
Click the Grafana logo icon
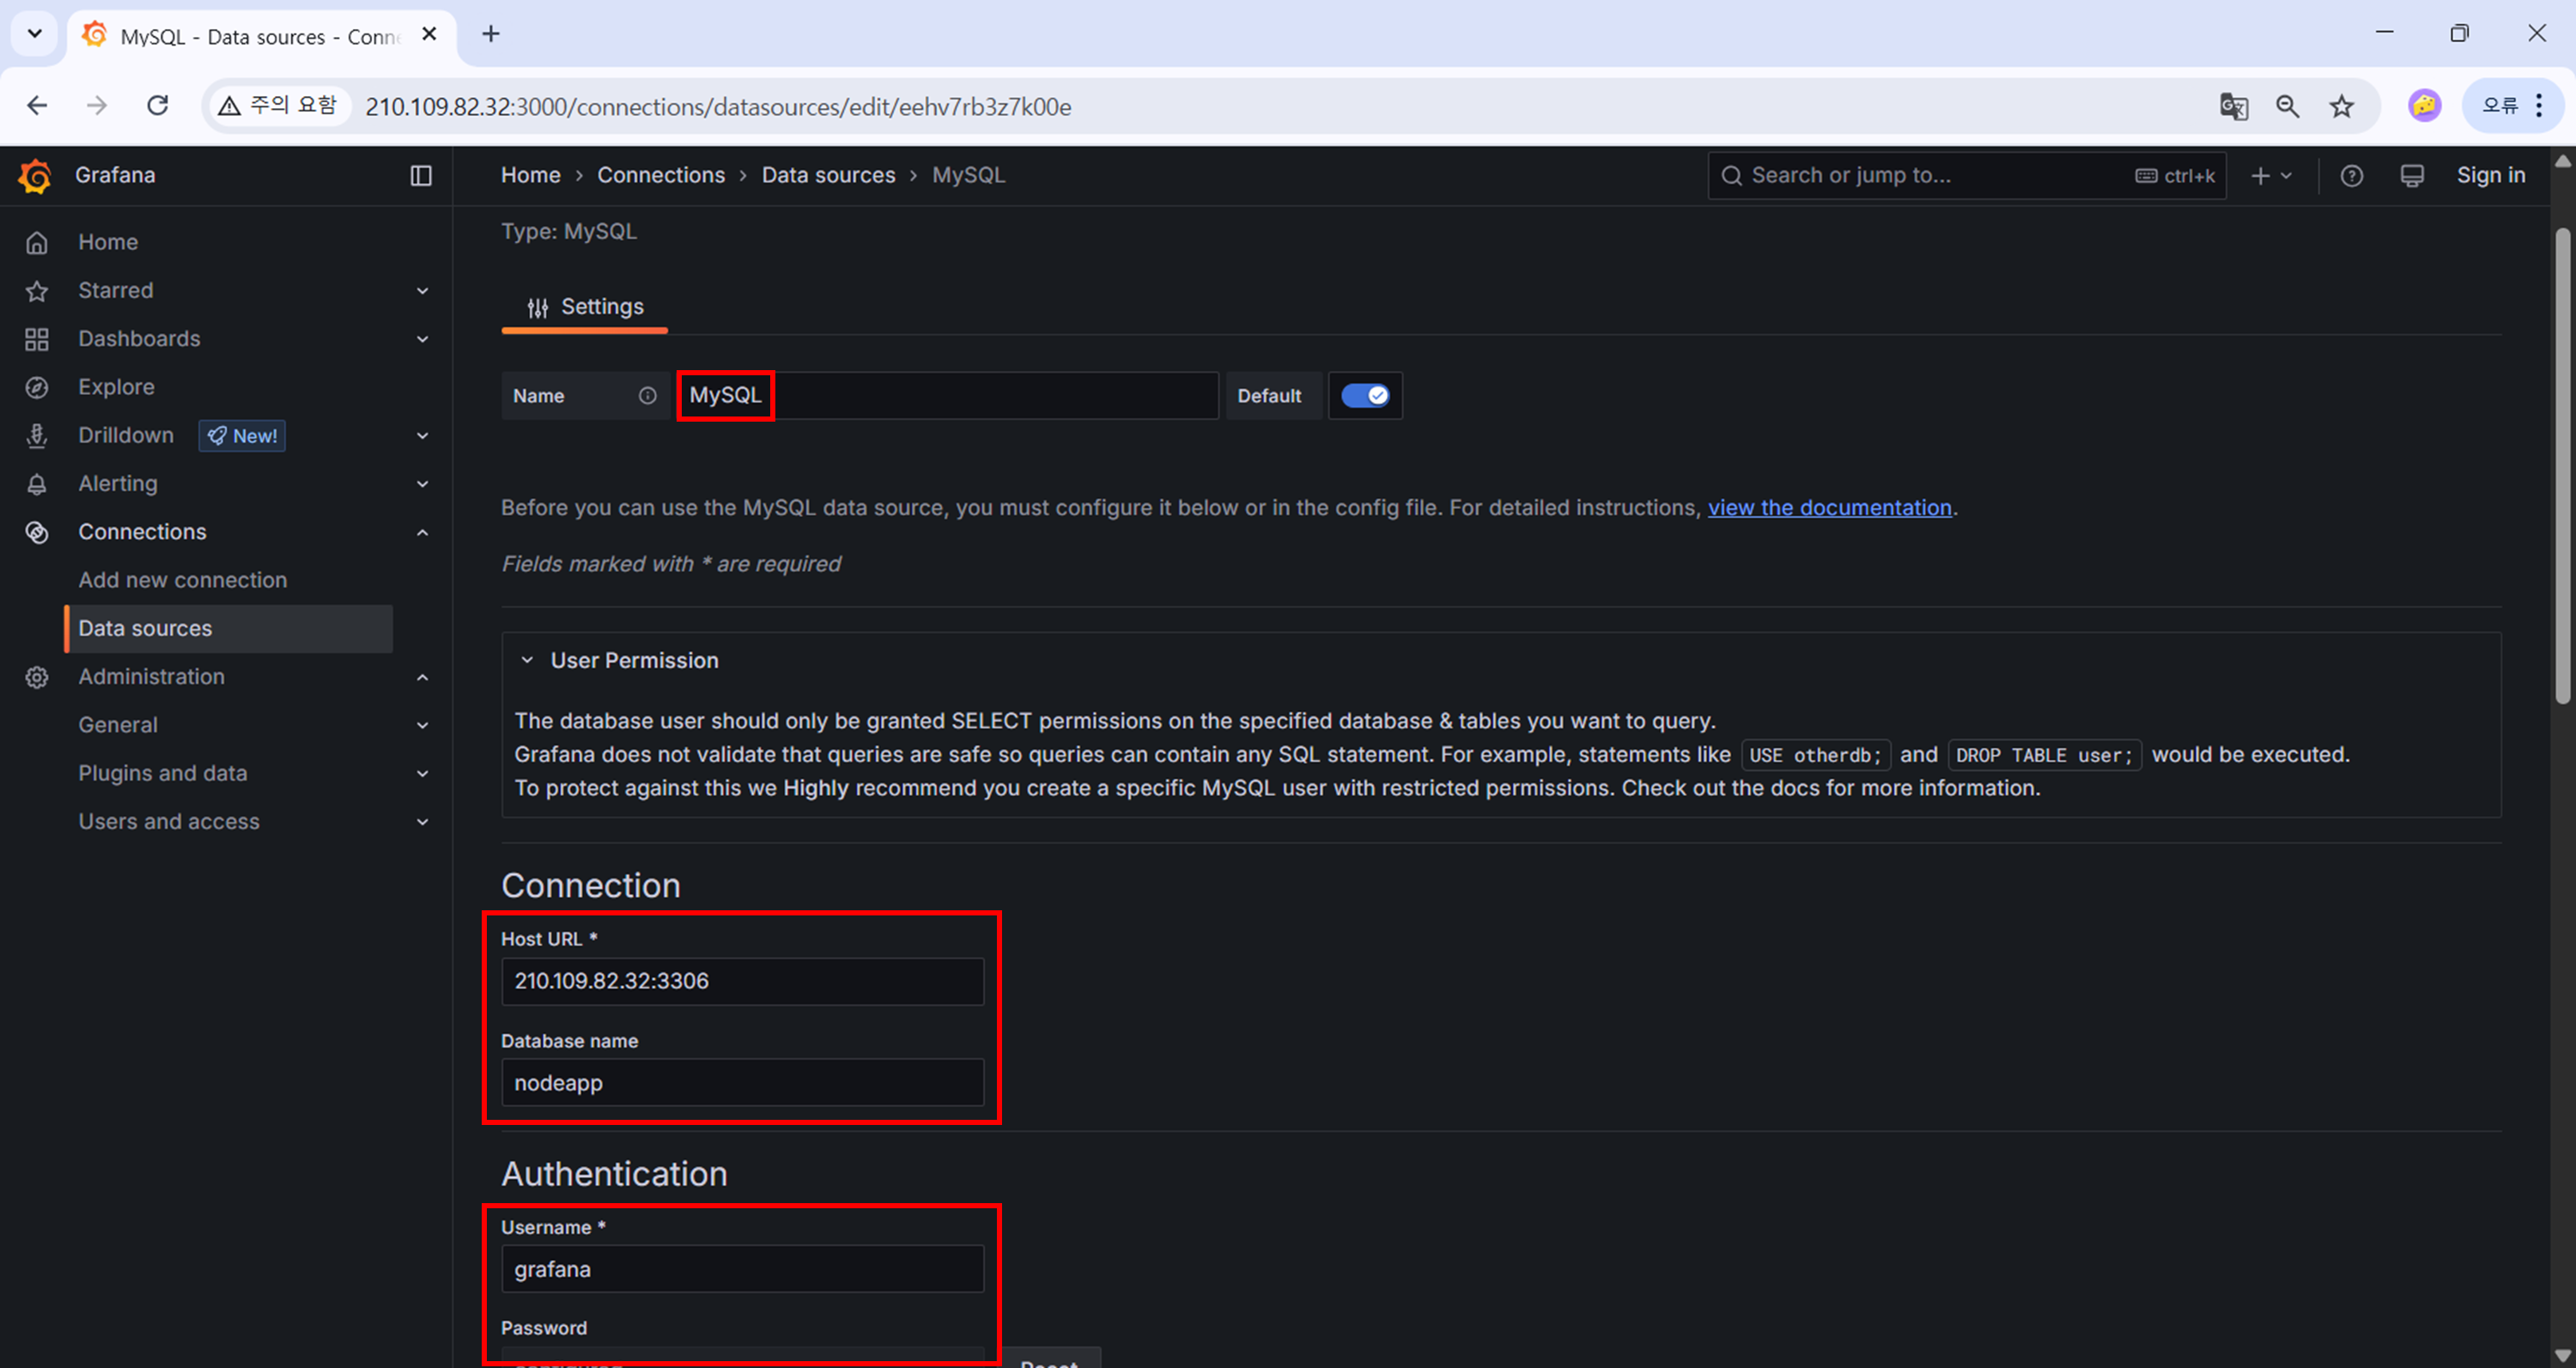point(35,176)
